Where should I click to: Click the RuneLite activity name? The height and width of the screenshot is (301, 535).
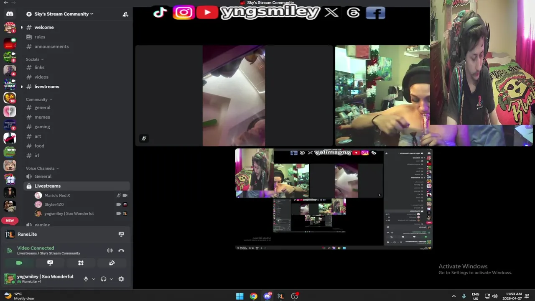pyautogui.click(x=27, y=234)
